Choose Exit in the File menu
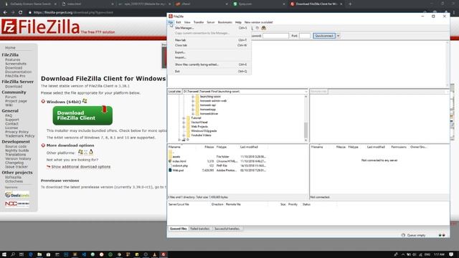Screen dimensions: 459x258 tap(209, 72)
